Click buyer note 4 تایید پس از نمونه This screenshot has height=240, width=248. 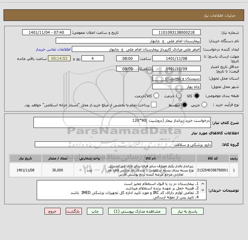[176, 197]
